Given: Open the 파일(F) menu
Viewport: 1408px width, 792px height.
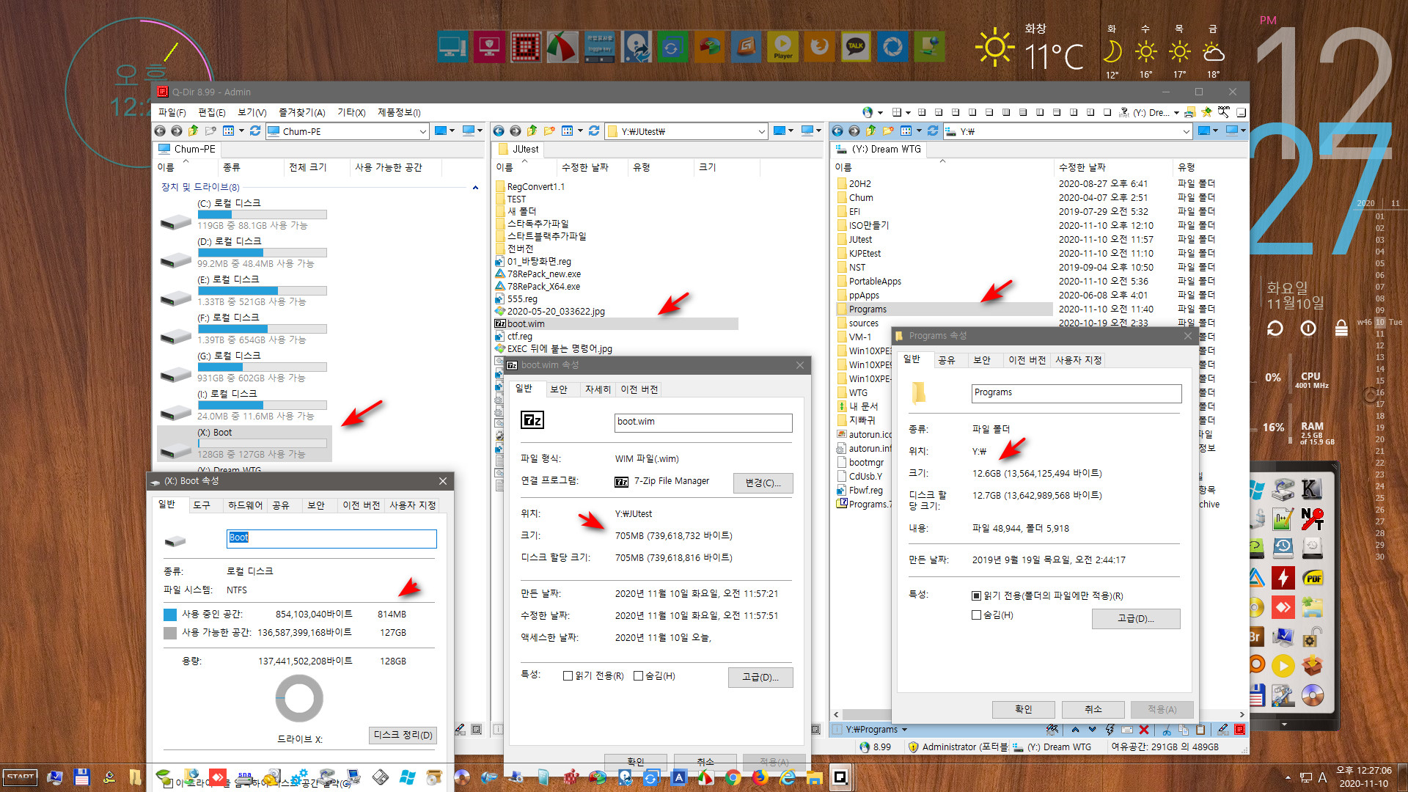Looking at the screenshot, I should coord(172,112).
